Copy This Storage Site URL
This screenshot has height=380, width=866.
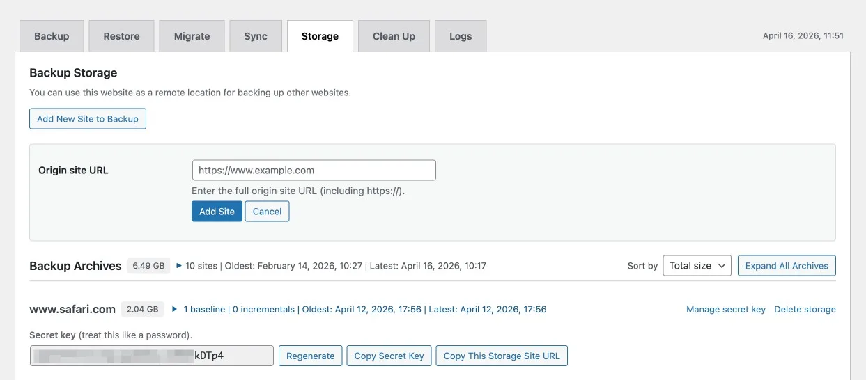point(502,356)
